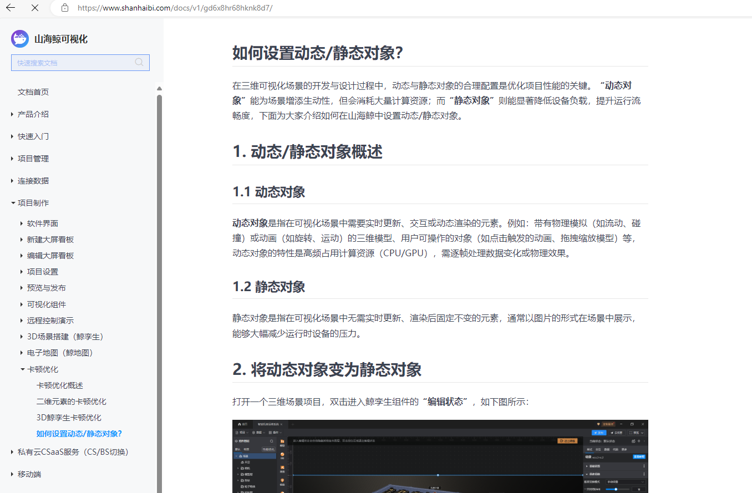This screenshot has height=493, width=752.
Task: Expand 3D场景搭建（鲸孪生）item
Action: (65, 337)
